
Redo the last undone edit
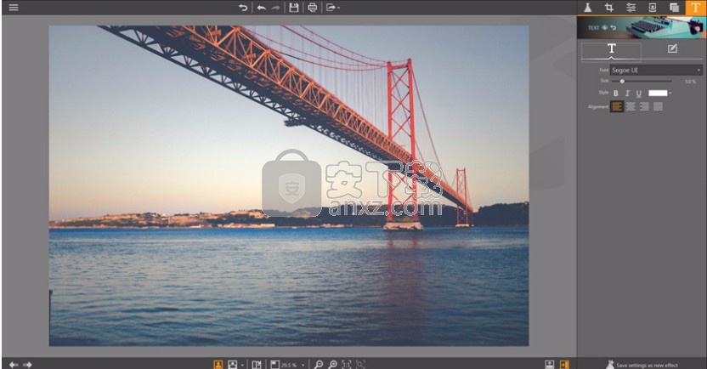(x=275, y=7)
